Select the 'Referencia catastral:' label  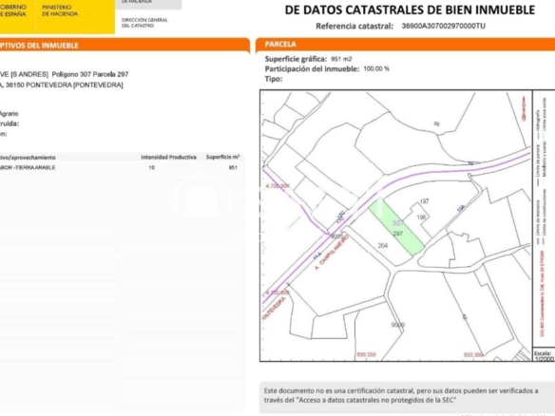click(354, 26)
